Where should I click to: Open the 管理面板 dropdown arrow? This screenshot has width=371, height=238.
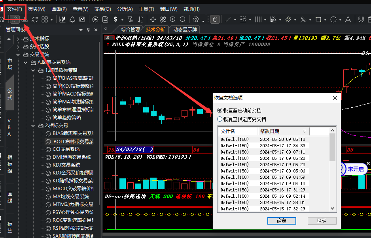pyautogui.click(x=81, y=30)
